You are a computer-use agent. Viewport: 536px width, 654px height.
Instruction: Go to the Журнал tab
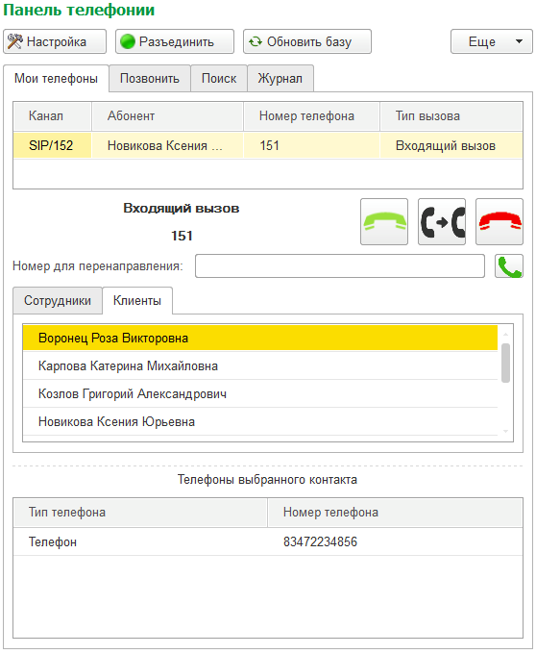(280, 79)
